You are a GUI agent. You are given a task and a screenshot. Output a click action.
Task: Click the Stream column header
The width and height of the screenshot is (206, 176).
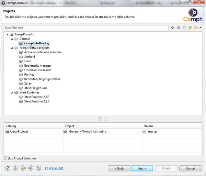click(x=172, y=126)
